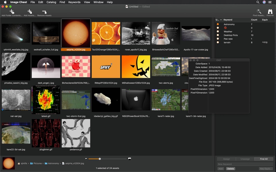Click the macOS Spotlight search icon
Screen dimensions: 276x172
click(257, 2)
